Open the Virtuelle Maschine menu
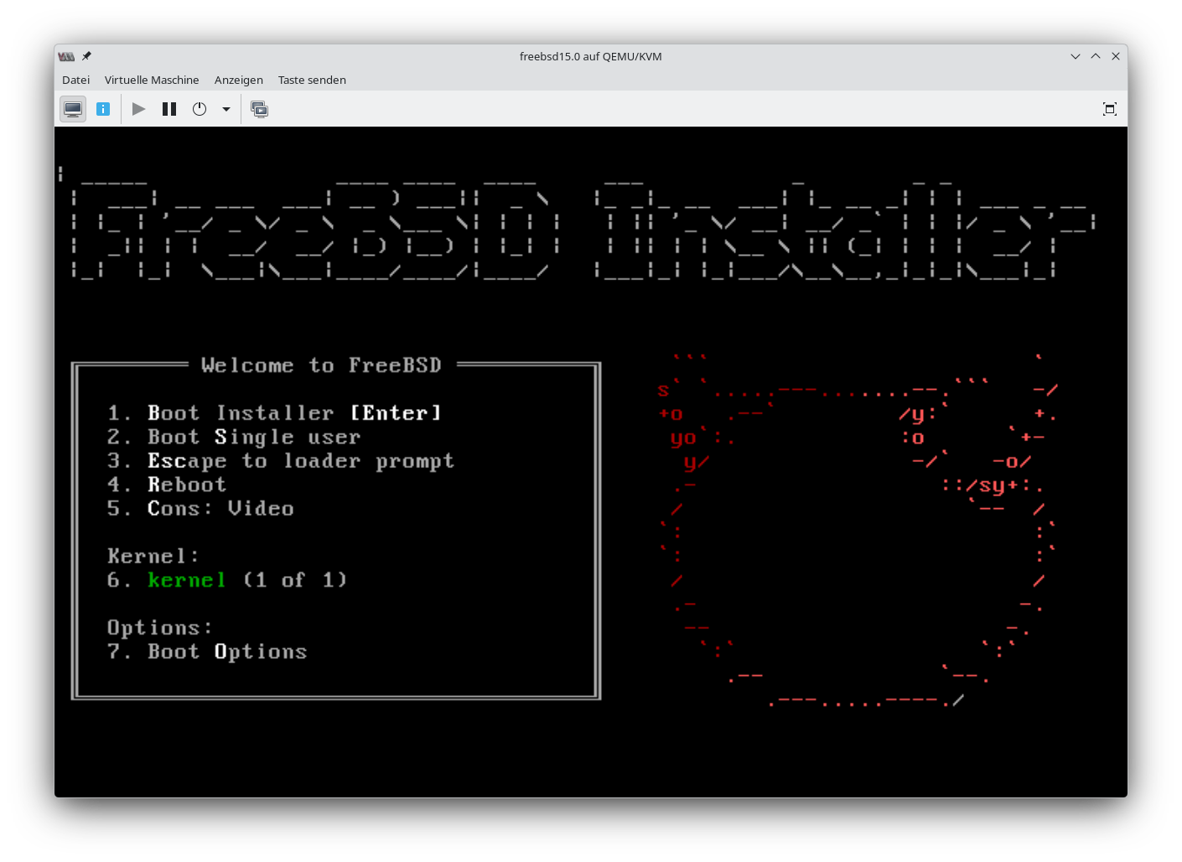 (x=152, y=80)
